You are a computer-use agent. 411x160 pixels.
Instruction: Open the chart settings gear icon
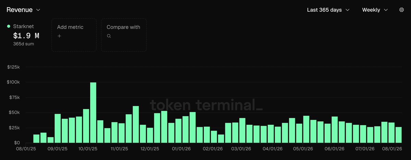[401, 10]
